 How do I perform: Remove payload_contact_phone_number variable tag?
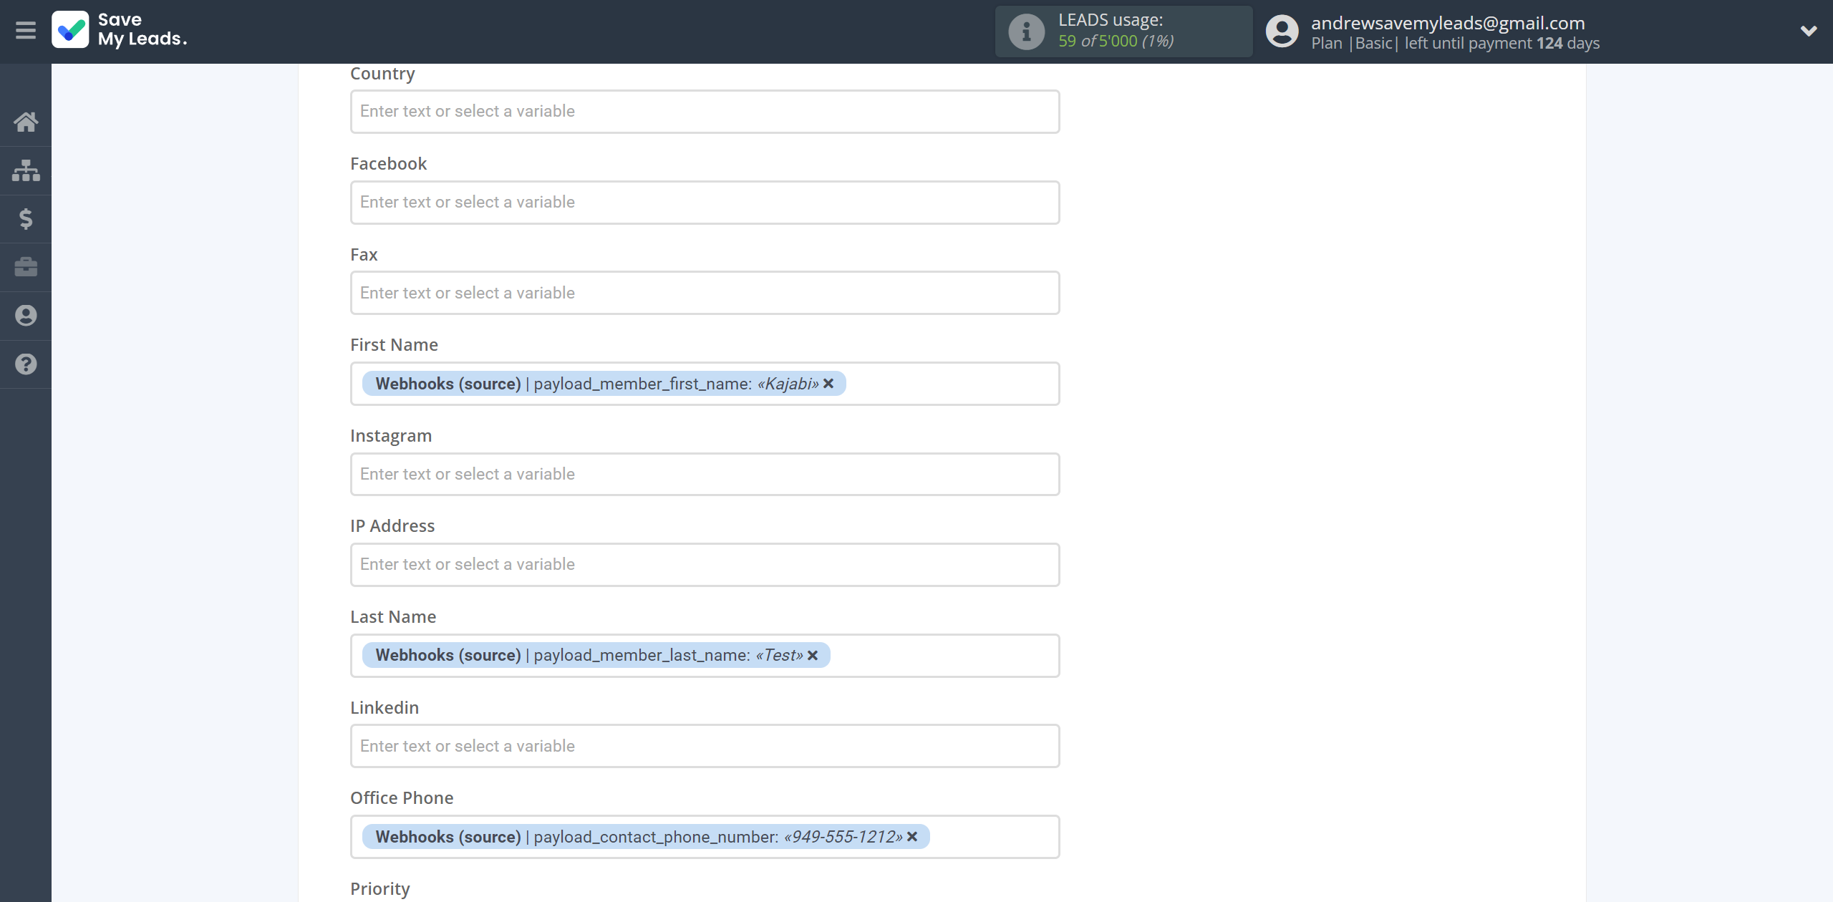[912, 837]
